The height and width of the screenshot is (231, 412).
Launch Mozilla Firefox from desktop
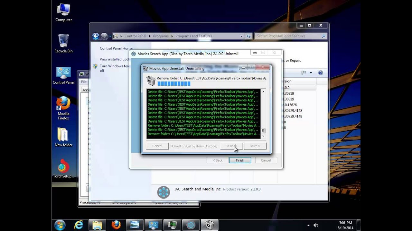[63, 108]
